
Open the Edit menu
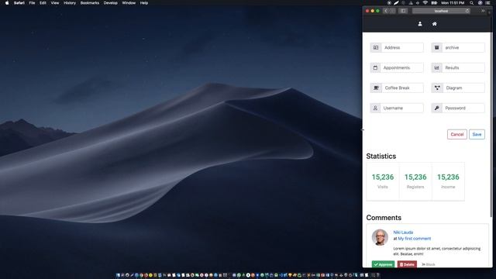point(43,3)
